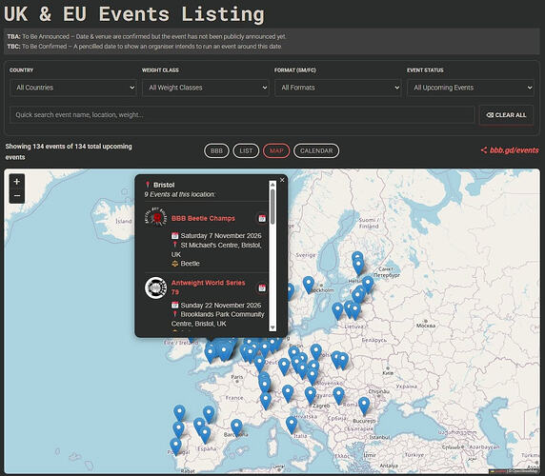Viewport: 545px width, 476px height.
Task: Click the Clear All button
Action: pos(506,115)
